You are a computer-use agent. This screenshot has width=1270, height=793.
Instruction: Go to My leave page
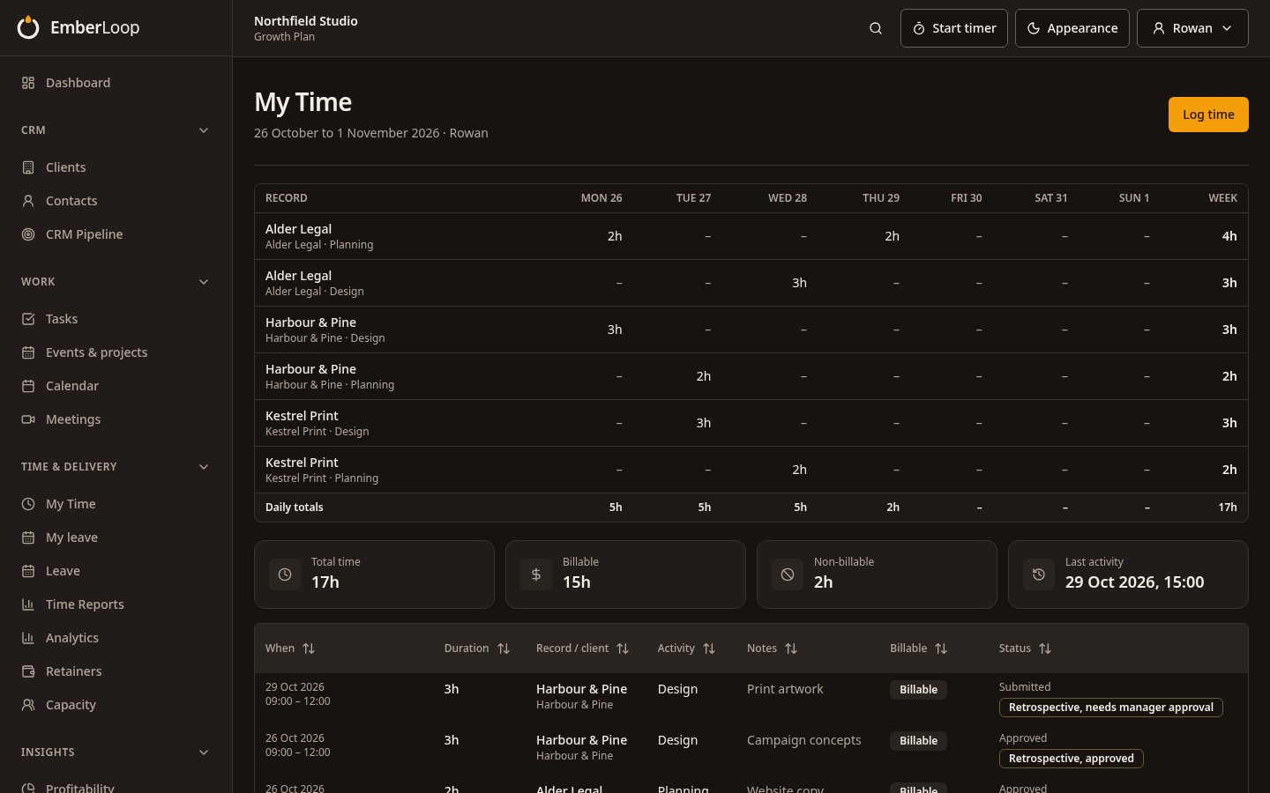point(116,537)
